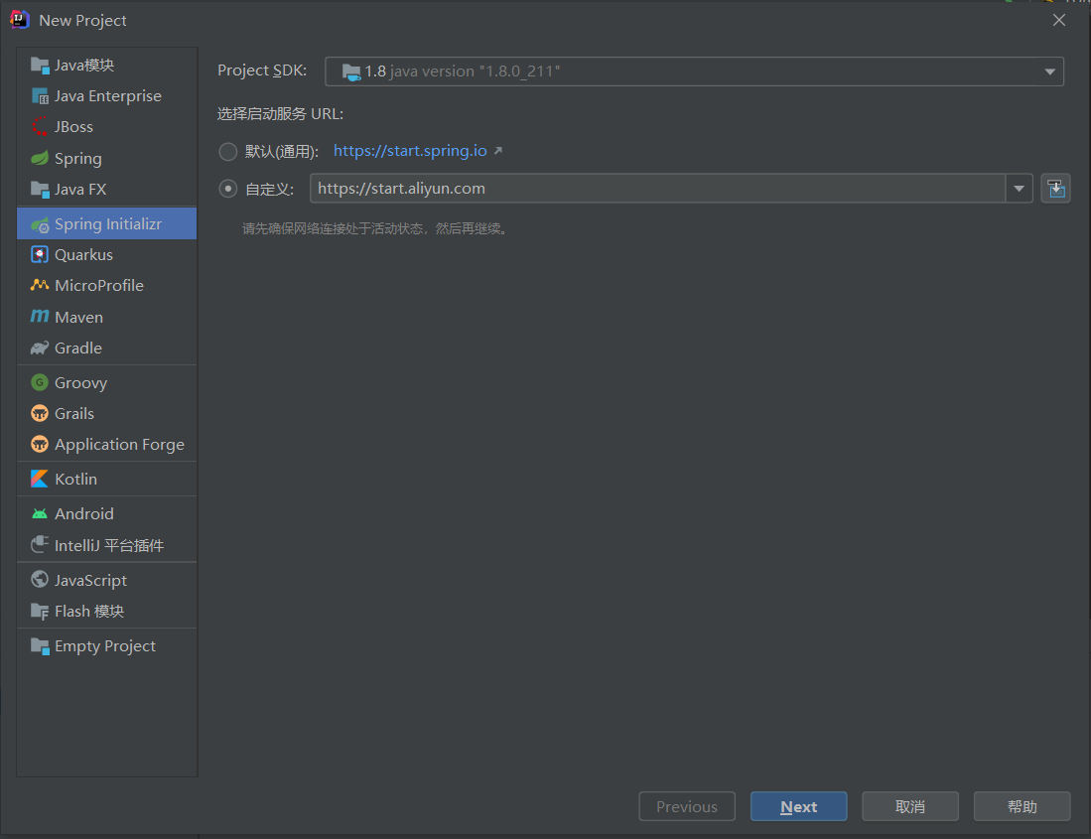The width and height of the screenshot is (1091, 839).
Task: Click the red JBoss icon
Action: (x=40, y=127)
